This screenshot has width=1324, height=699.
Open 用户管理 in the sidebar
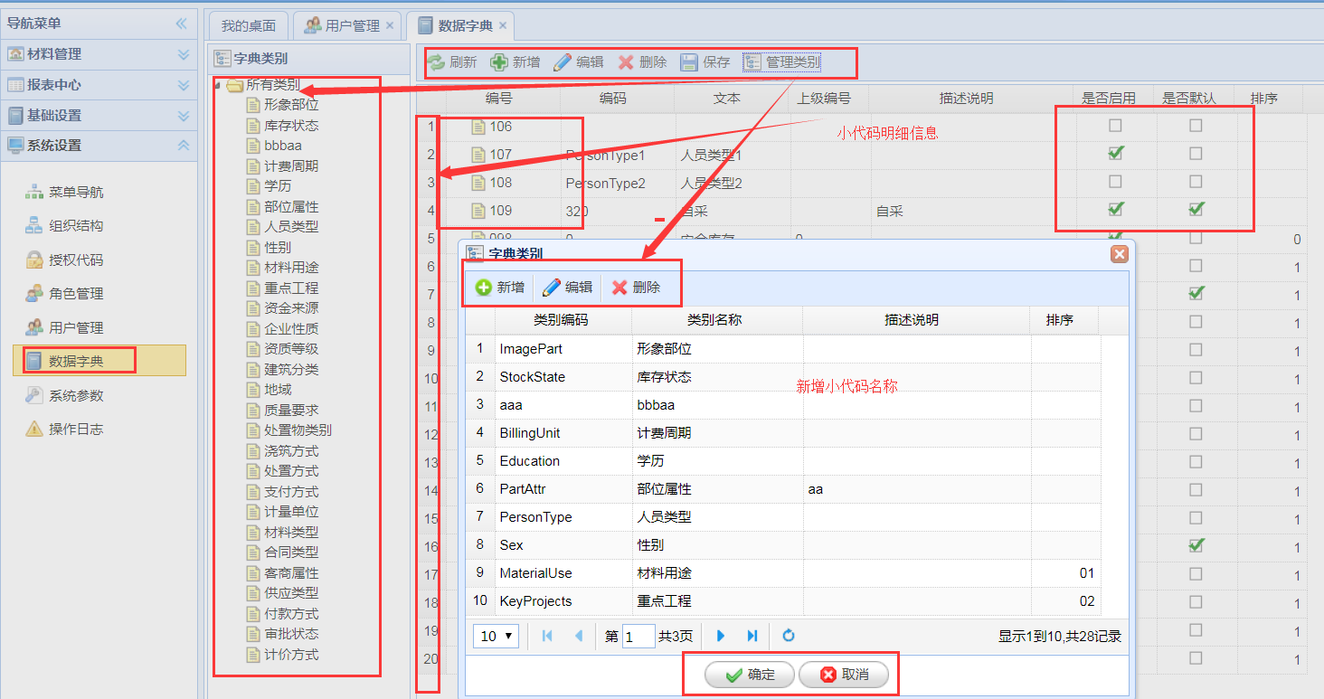click(64, 328)
